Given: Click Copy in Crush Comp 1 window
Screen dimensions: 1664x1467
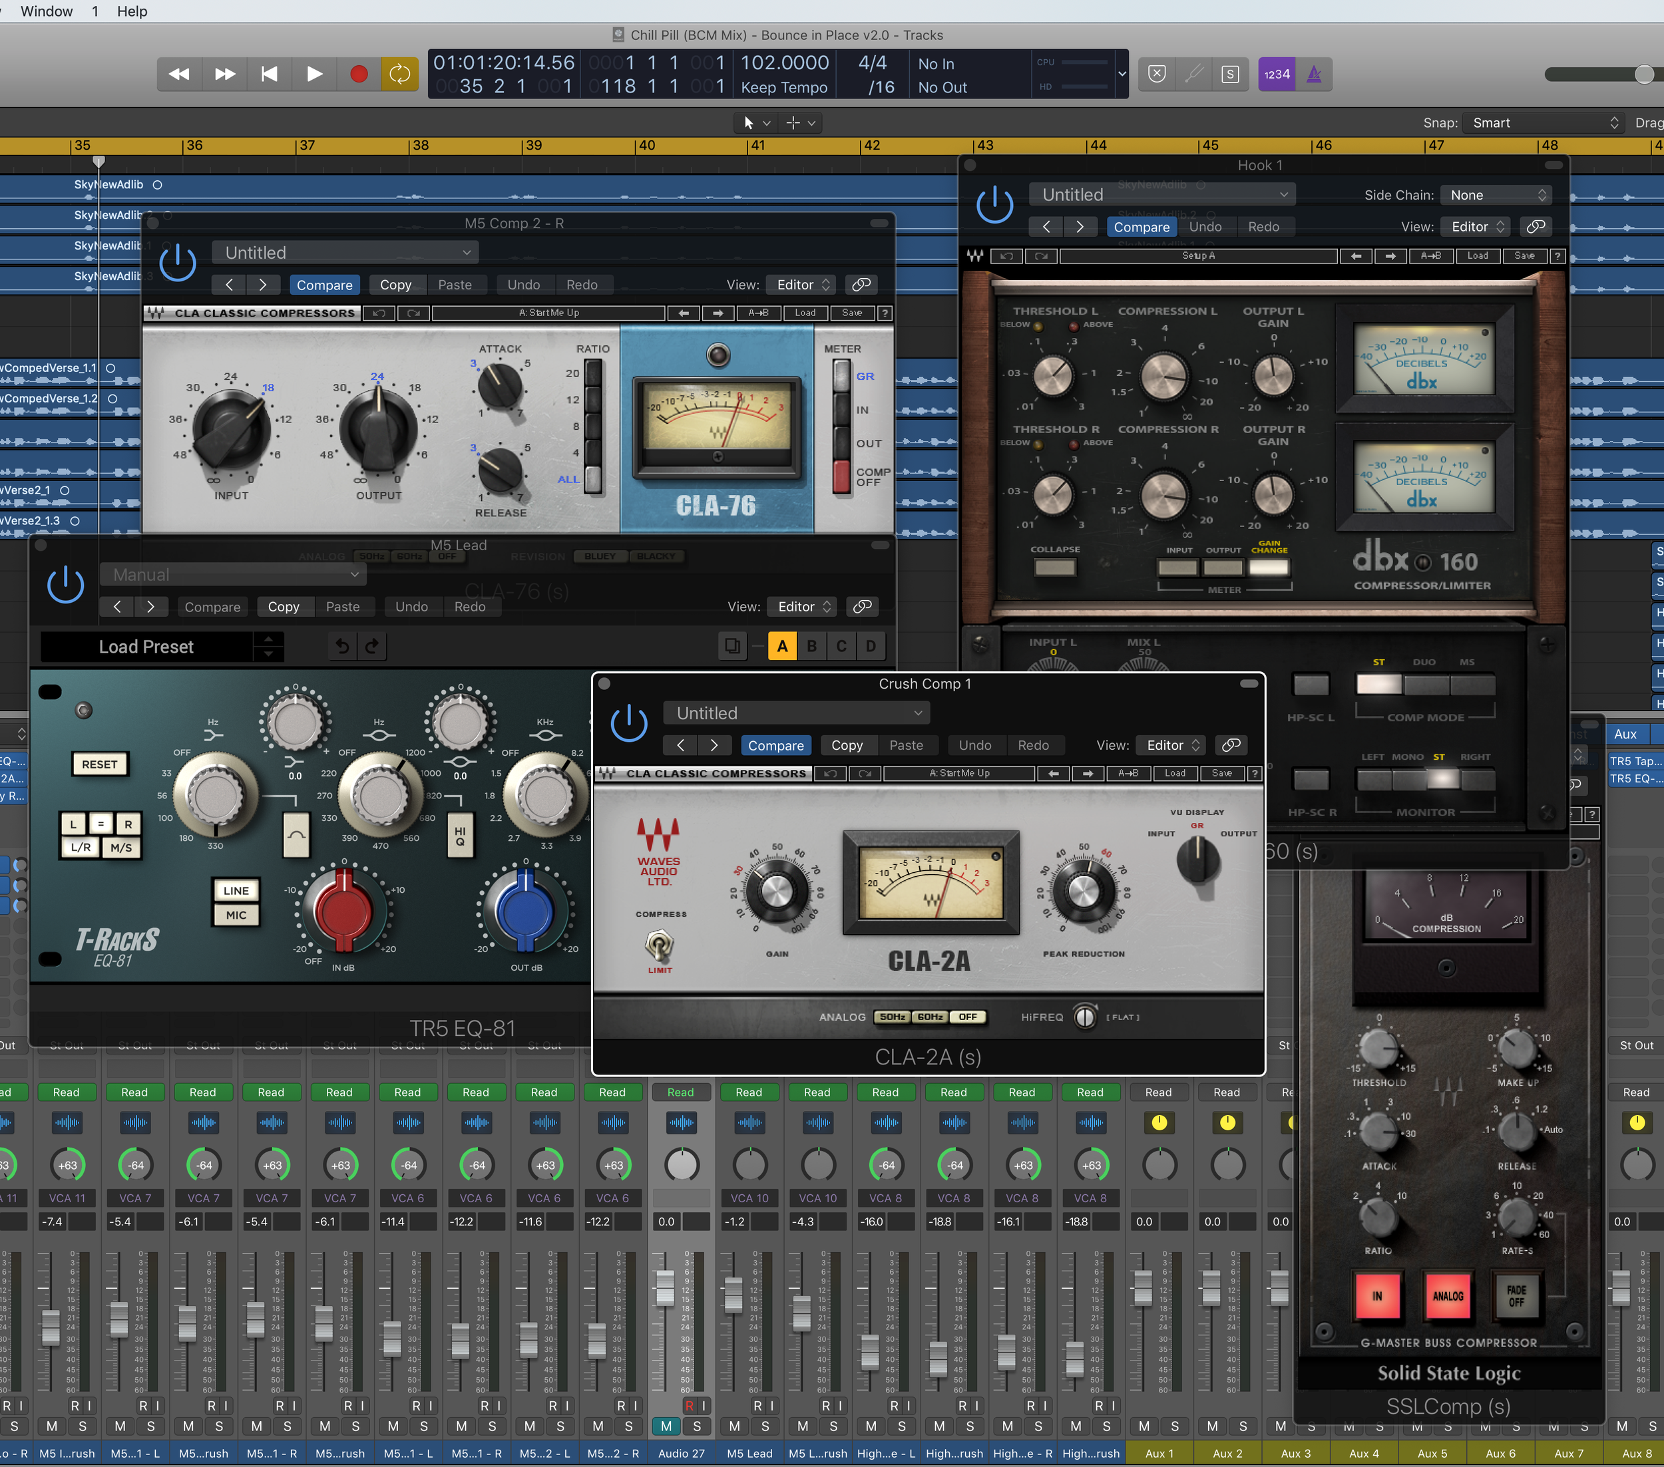Looking at the screenshot, I should tap(847, 745).
